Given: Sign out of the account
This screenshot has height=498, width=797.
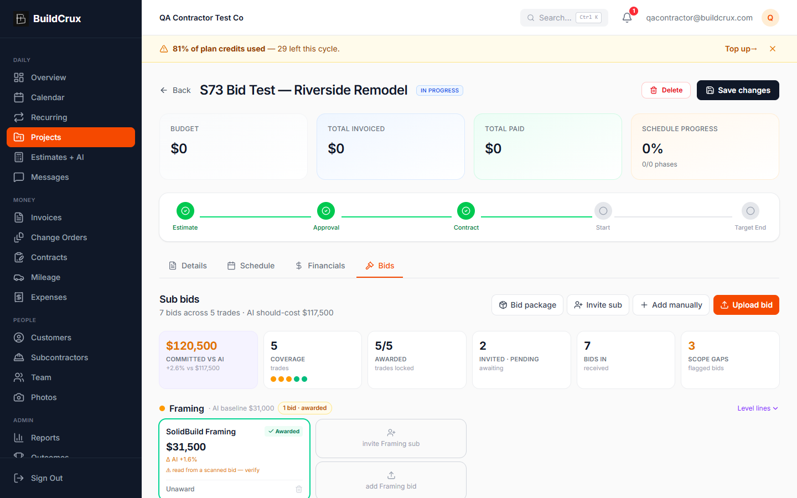Looking at the screenshot, I should [x=71, y=478].
